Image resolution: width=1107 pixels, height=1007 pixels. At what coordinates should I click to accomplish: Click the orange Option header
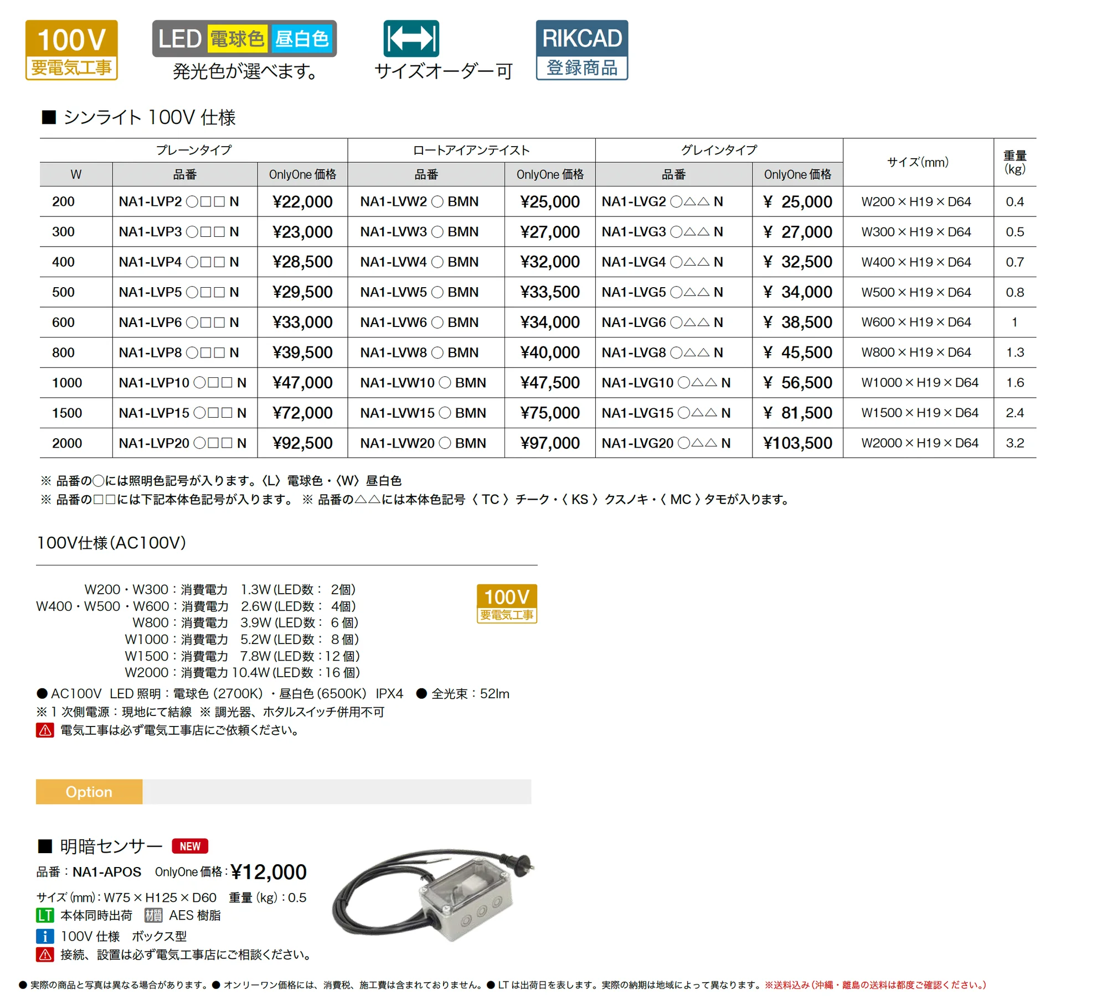(x=89, y=792)
